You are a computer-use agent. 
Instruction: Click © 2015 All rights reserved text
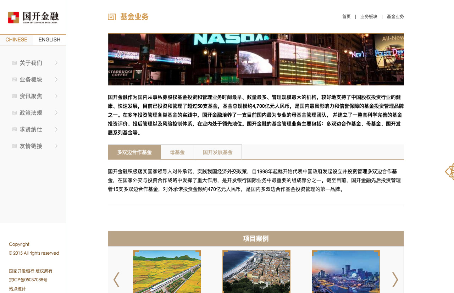(x=34, y=253)
